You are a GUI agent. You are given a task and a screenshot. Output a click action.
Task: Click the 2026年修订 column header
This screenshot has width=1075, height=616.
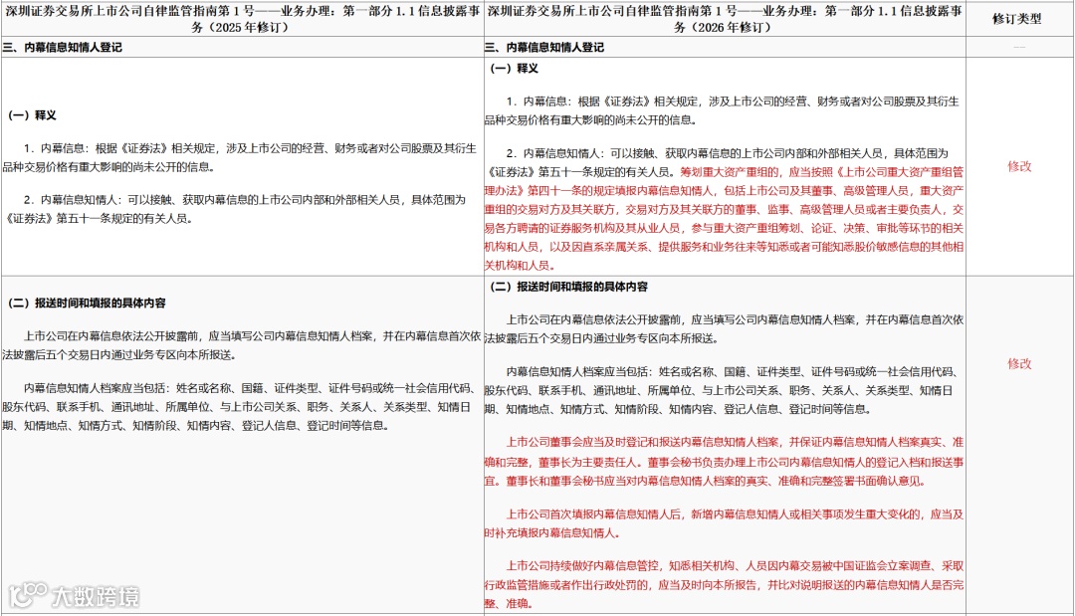coord(725,19)
